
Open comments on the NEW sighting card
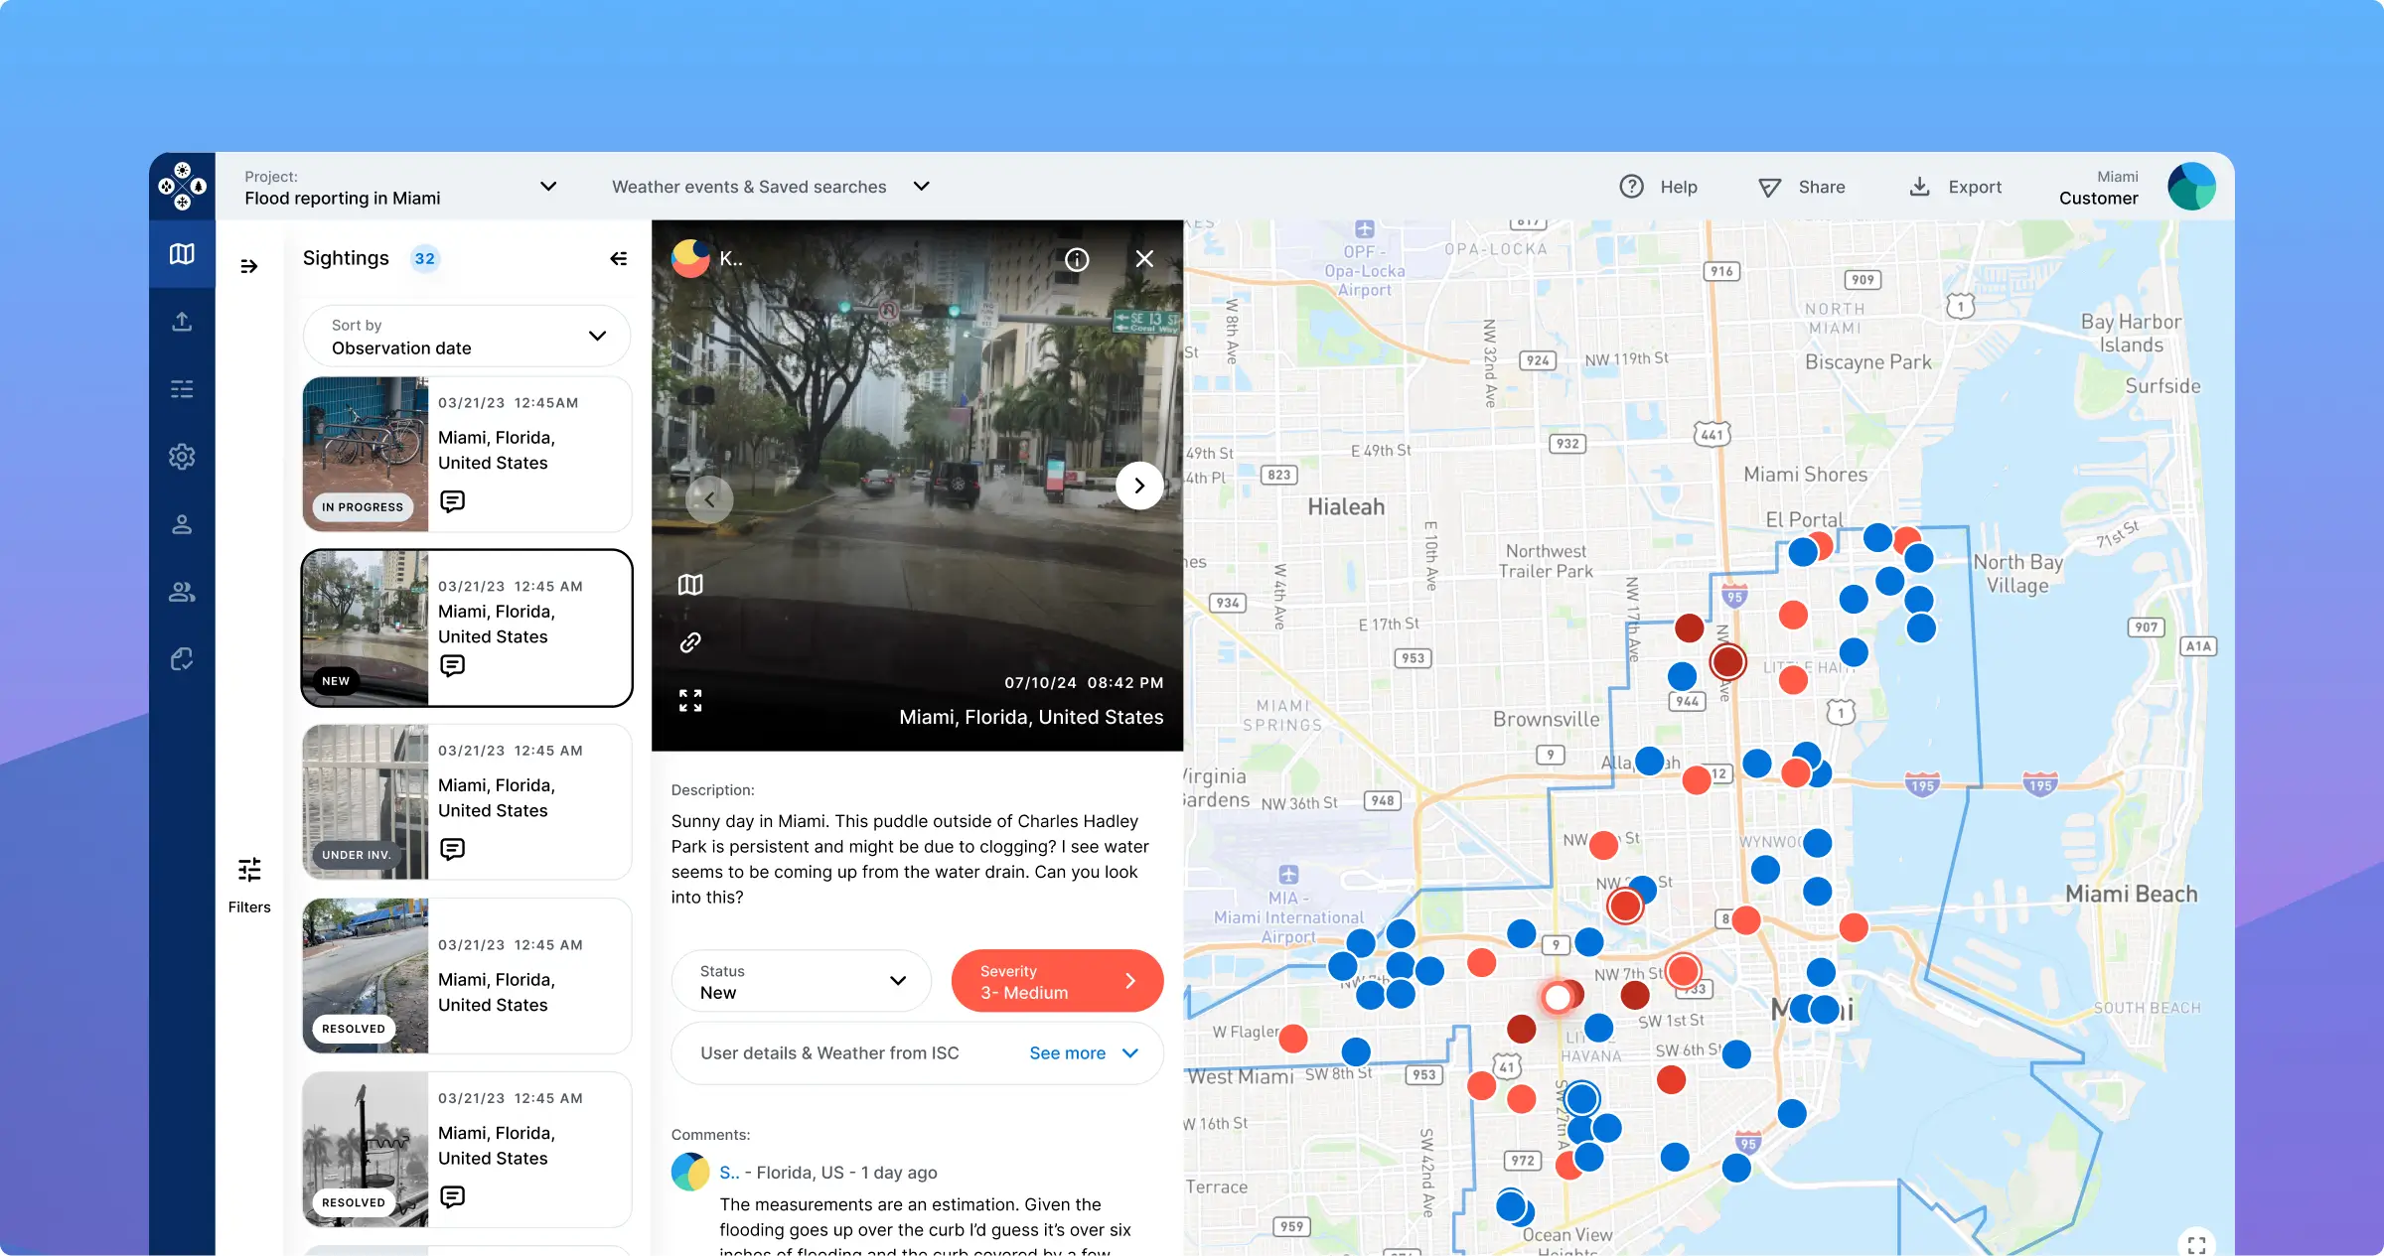452,665
